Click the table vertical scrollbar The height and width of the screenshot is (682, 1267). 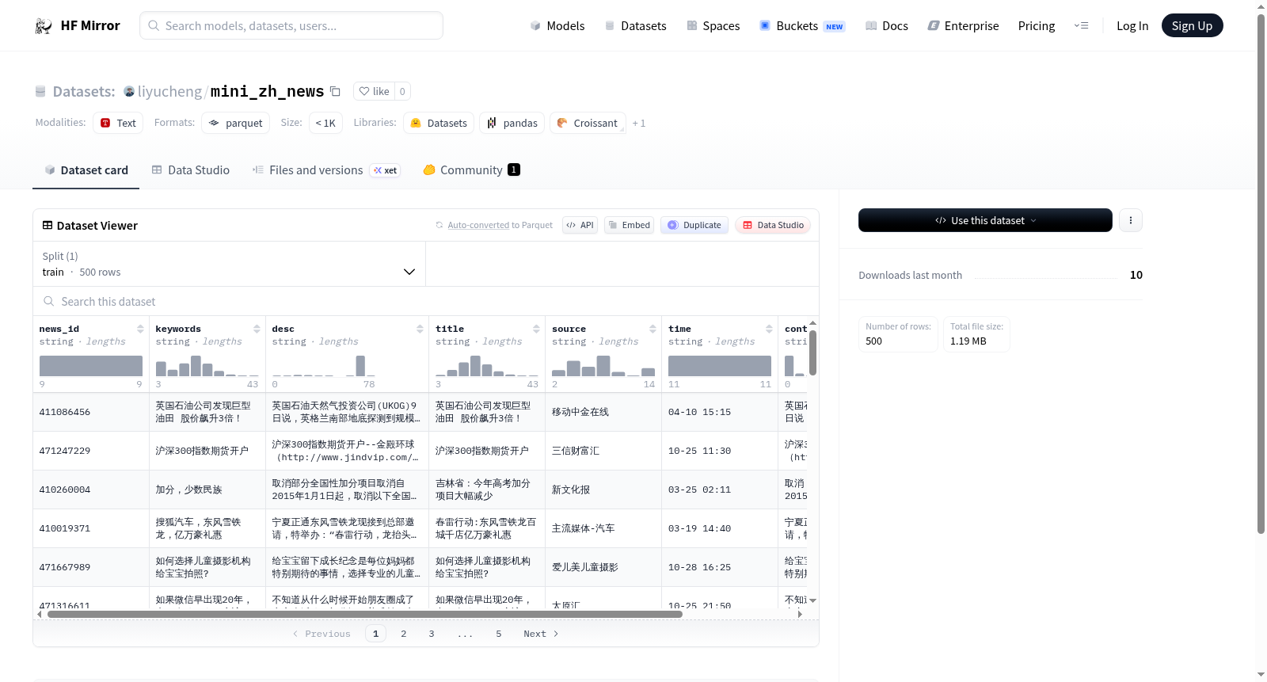click(x=812, y=352)
